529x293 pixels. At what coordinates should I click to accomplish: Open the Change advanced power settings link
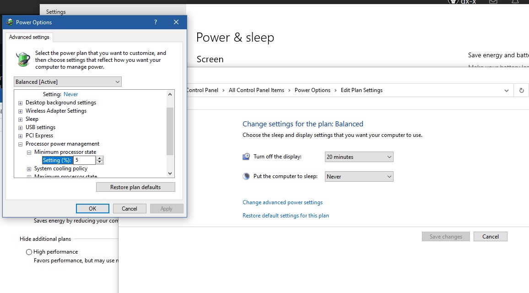point(282,202)
